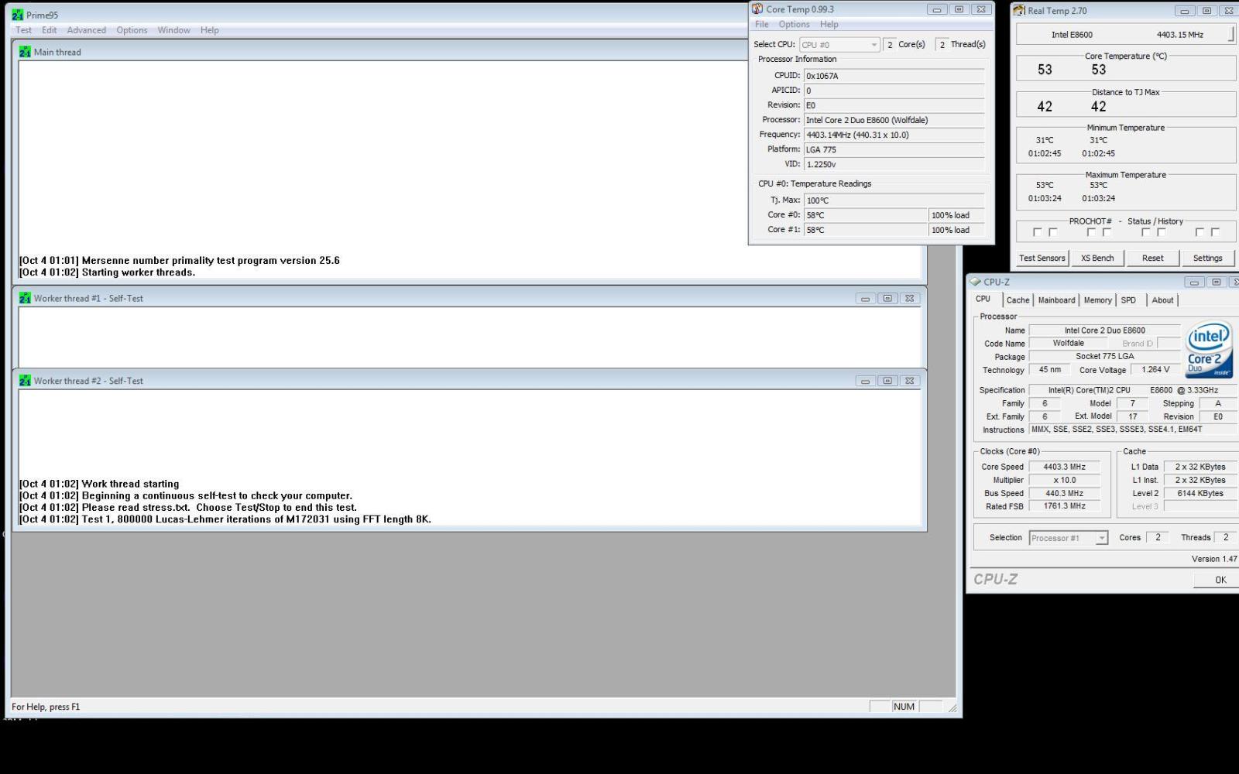Click the Real Temp title bar icon
The width and height of the screenshot is (1239, 774).
[1020, 11]
